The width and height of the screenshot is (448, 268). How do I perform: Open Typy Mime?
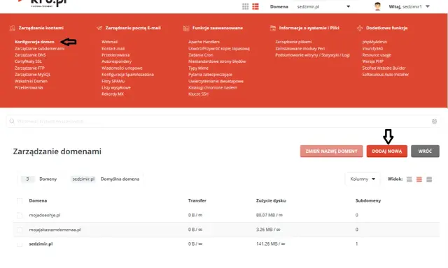point(198,68)
